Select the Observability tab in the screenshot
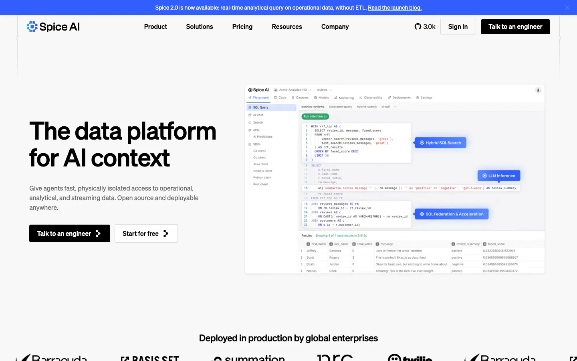This screenshot has width=577, height=361. point(371,97)
